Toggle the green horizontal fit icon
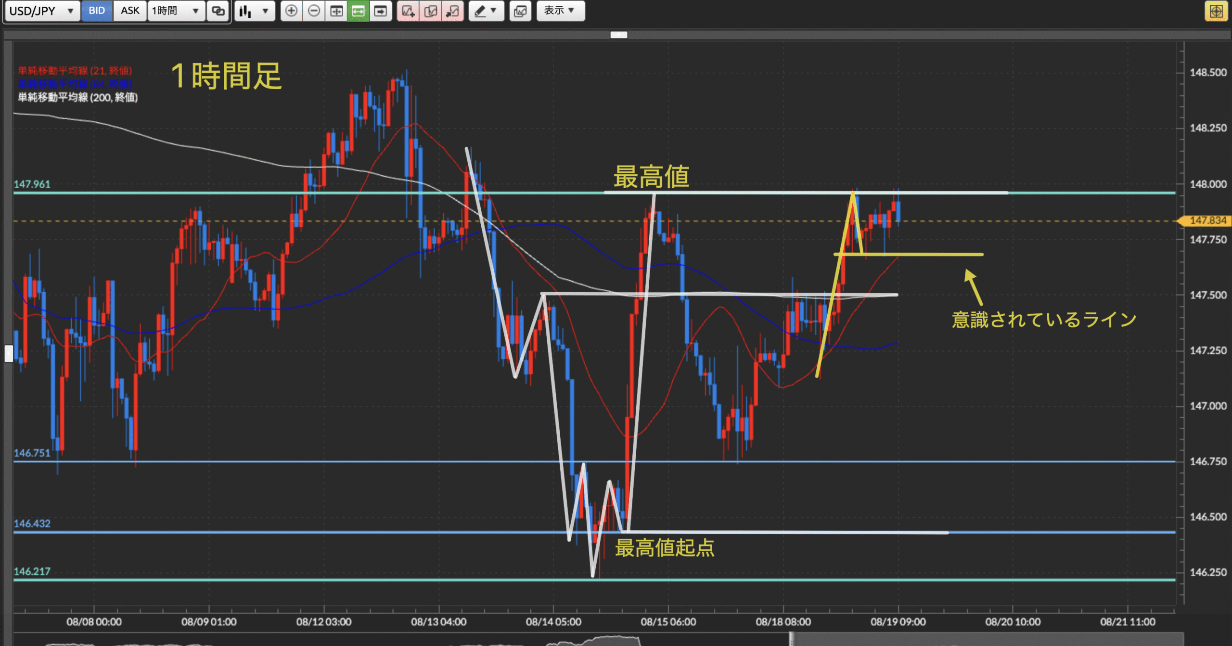The width and height of the screenshot is (1232, 646). pos(358,11)
